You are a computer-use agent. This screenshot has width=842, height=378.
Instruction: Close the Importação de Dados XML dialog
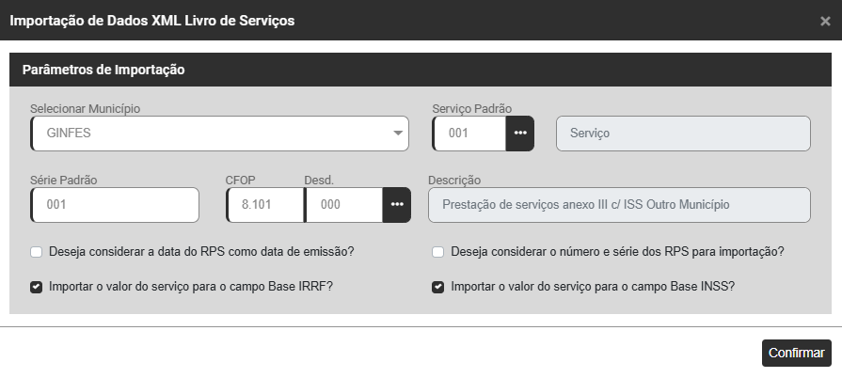click(x=825, y=21)
